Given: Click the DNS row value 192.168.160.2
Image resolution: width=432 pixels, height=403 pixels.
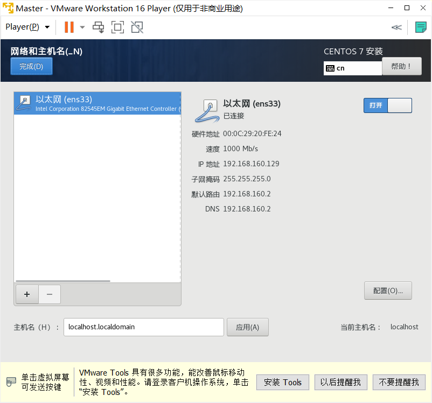Looking at the screenshot, I should [x=247, y=209].
